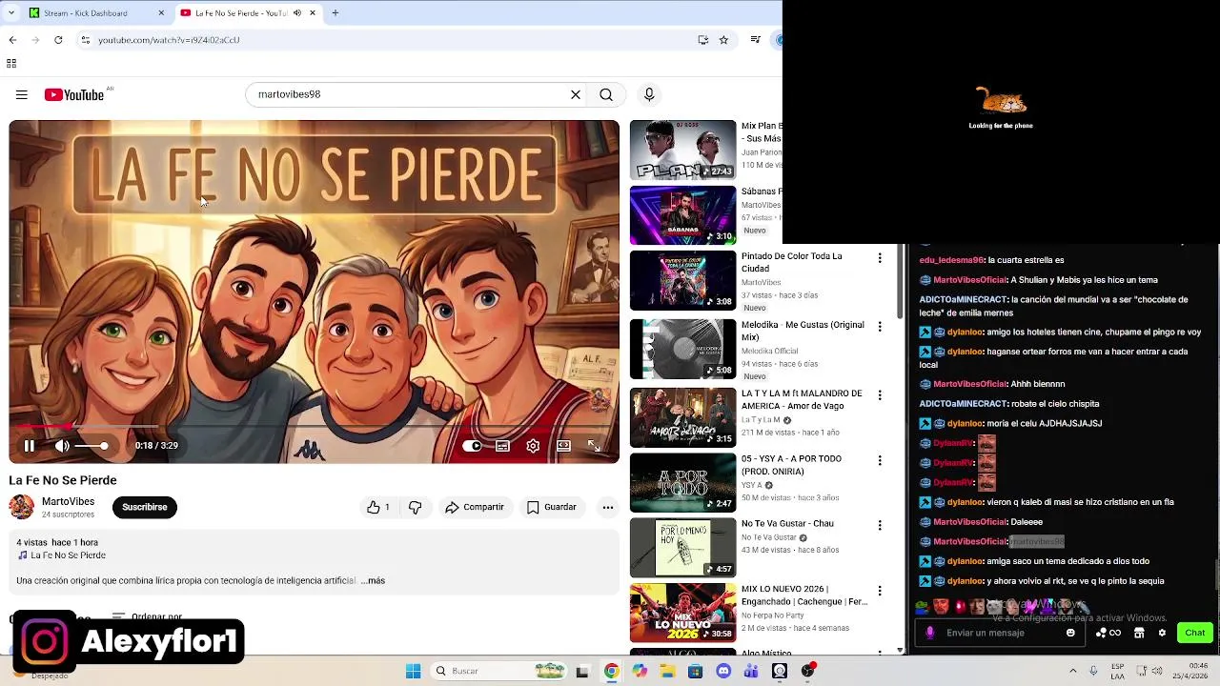Bookmark page with star icon
This screenshot has width=1220, height=686.
(723, 40)
